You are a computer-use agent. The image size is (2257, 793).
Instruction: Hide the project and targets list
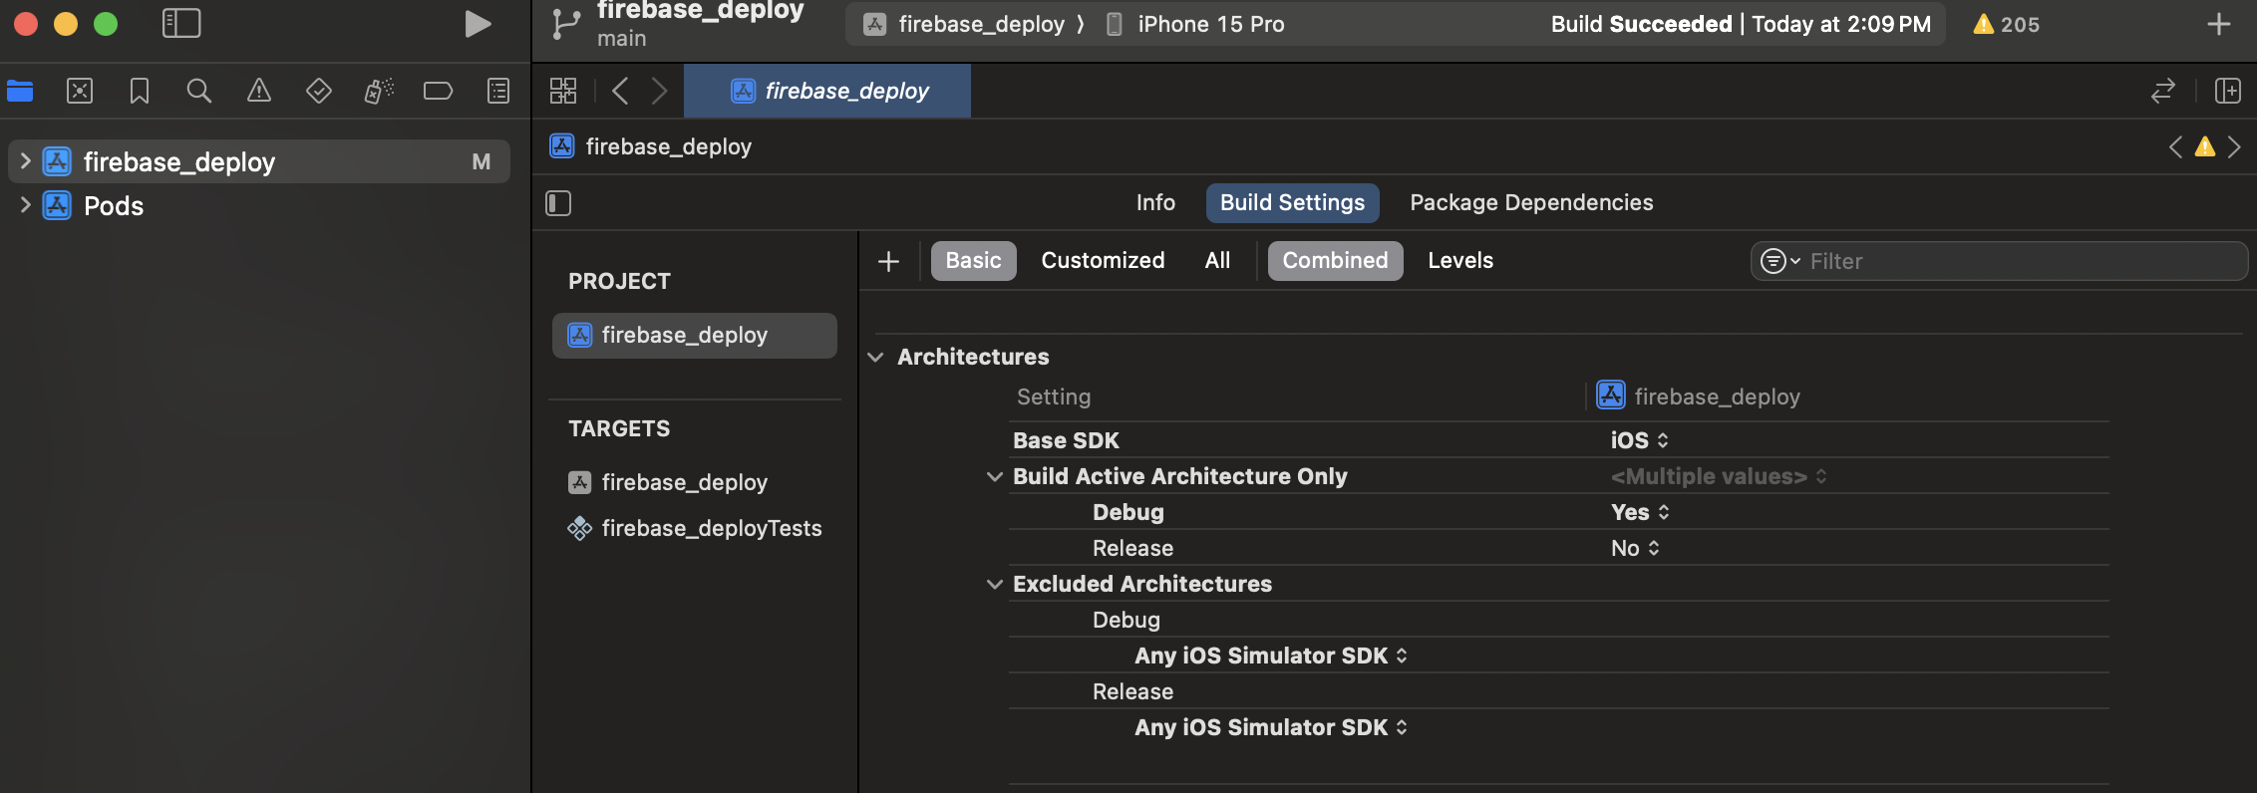tap(558, 203)
